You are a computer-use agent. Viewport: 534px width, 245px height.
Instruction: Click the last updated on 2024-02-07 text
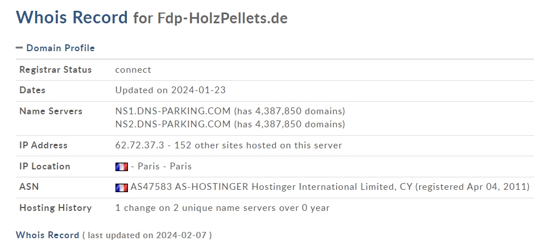coord(147,235)
